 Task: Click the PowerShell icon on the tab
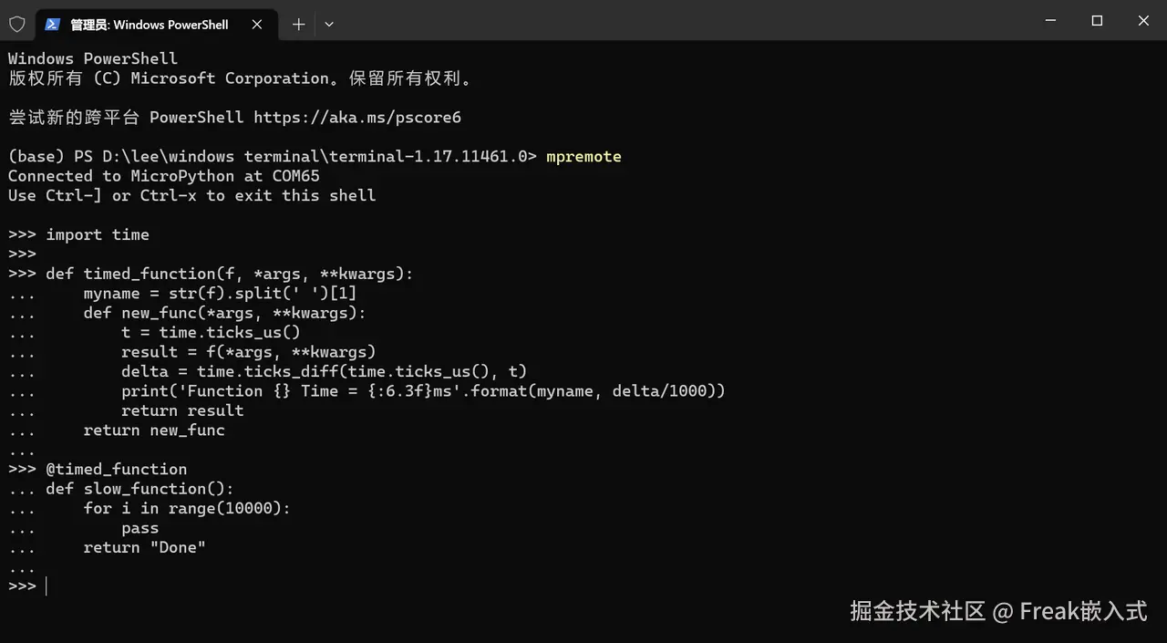(53, 25)
